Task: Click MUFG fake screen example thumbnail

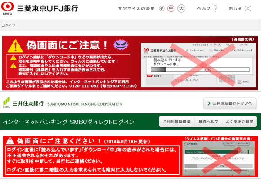Action: (198, 65)
